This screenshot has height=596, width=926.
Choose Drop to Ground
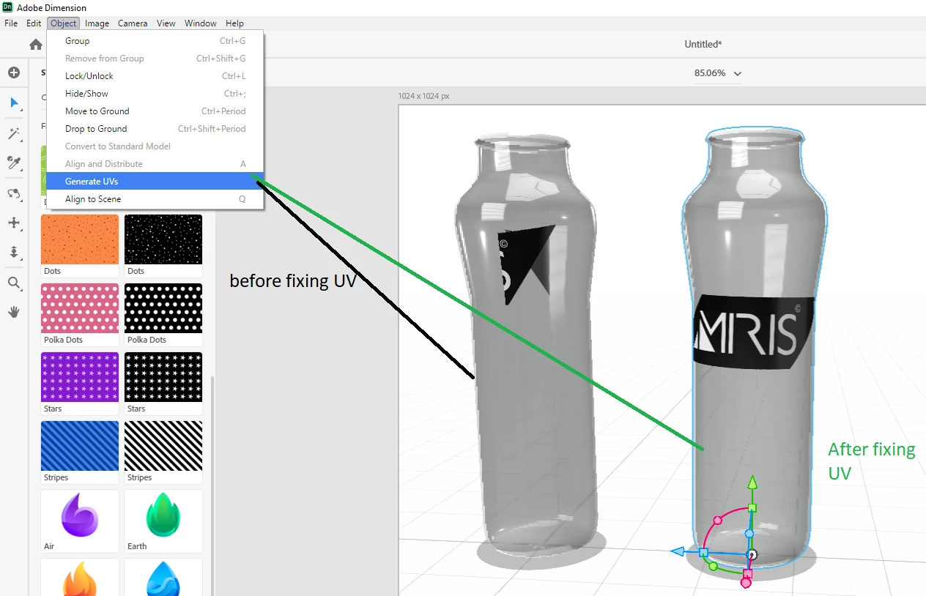tap(155, 129)
